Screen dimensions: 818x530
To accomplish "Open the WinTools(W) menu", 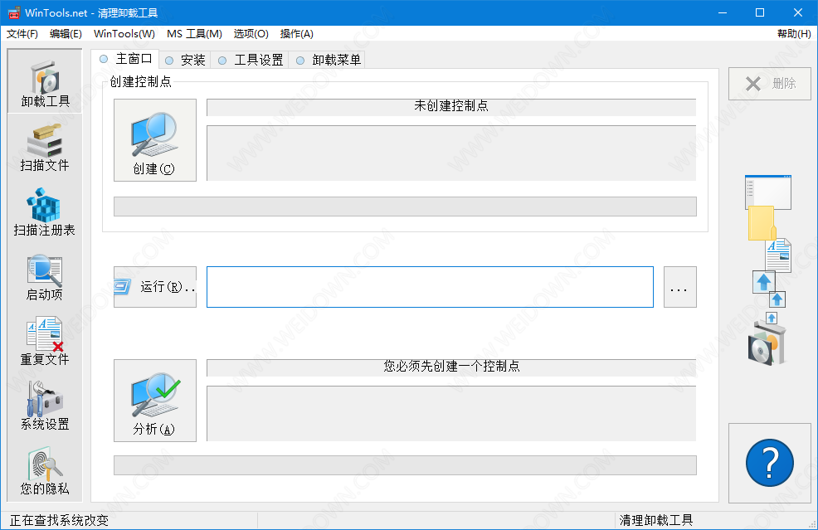I will (124, 34).
